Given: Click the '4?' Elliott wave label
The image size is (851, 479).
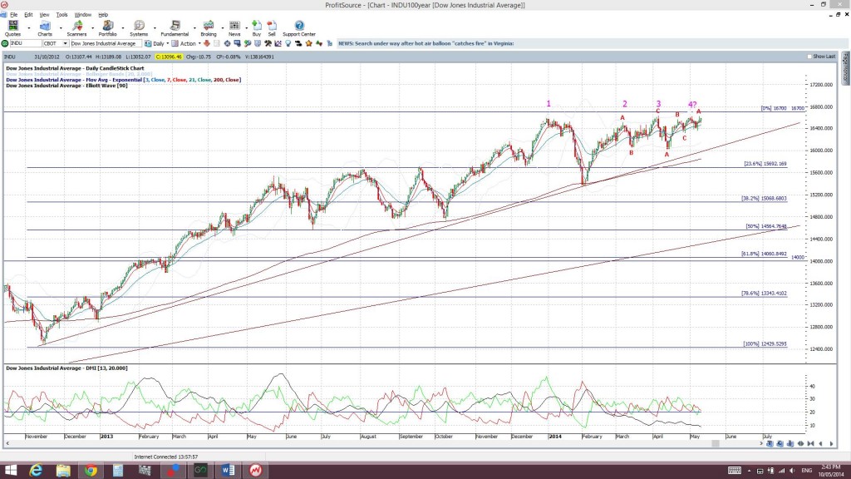Looking at the screenshot, I should (x=692, y=105).
